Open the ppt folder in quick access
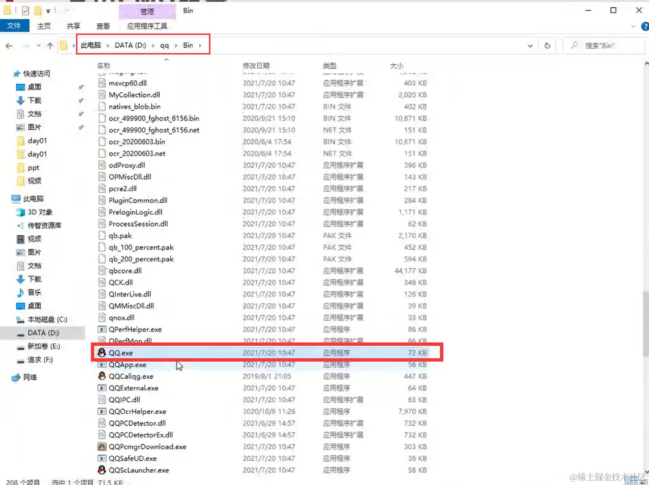 pos(33,167)
